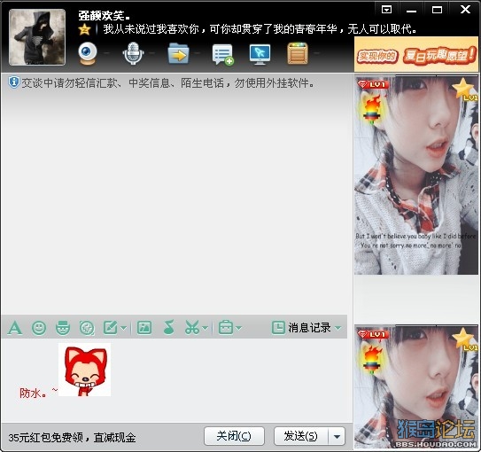481x452 pixels.
Task: Expand the send button options arrow
Action: pyautogui.click(x=337, y=436)
